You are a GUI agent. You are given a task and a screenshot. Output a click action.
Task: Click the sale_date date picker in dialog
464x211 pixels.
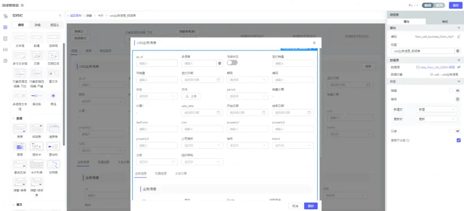pyautogui.click(x=202, y=112)
